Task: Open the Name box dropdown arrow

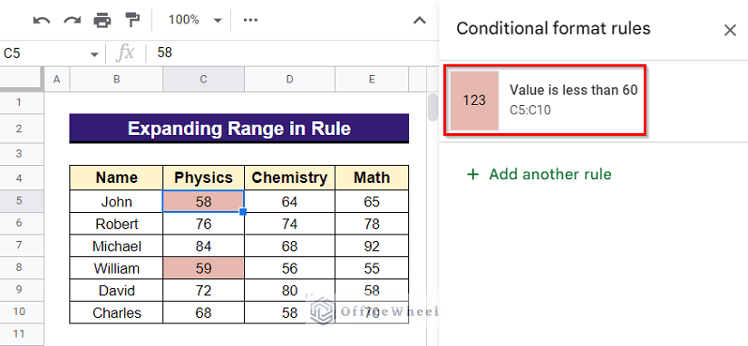Action: [x=94, y=53]
